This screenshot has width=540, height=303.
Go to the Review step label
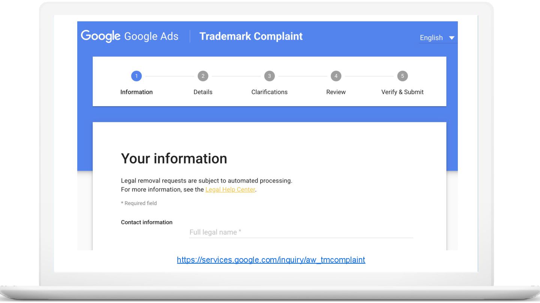click(336, 92)
